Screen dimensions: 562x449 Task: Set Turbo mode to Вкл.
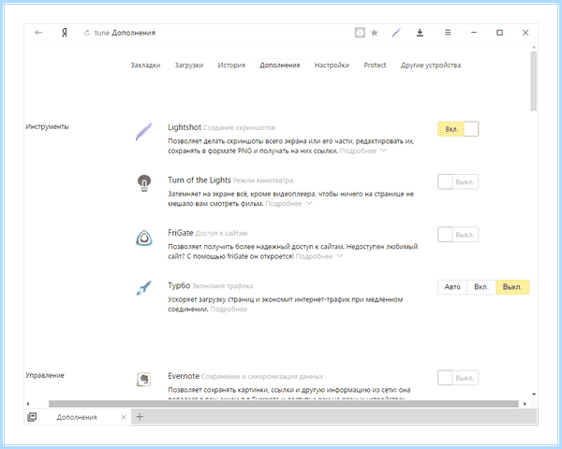pyautogui.click(x=481, y=287)
